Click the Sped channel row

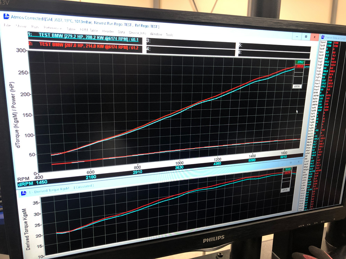click(329, 42)
